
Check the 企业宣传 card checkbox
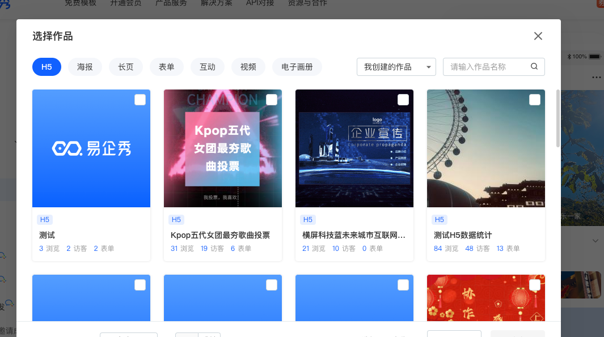click(403, 100)
